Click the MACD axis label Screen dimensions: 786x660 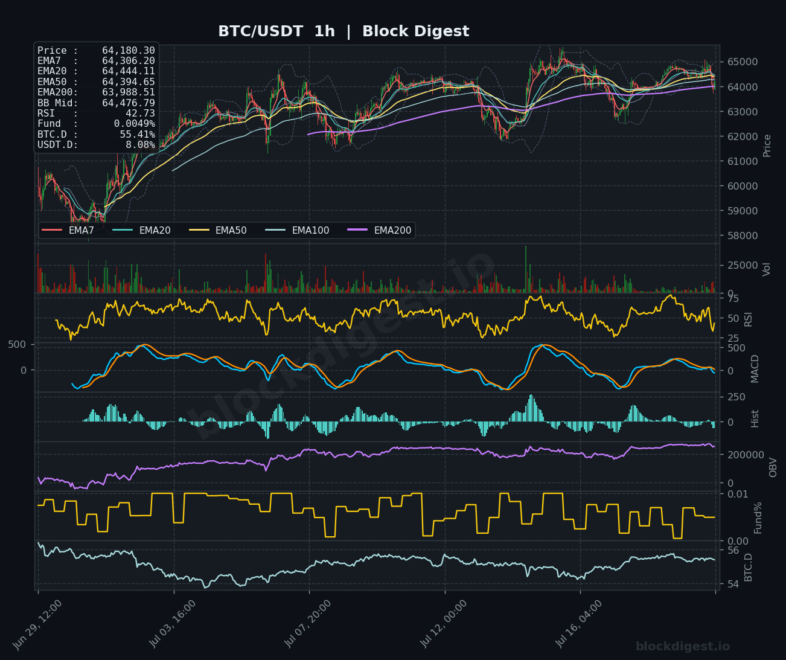(755, 368)
